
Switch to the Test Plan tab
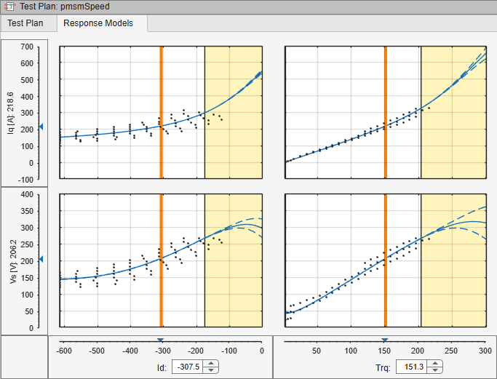25,23
